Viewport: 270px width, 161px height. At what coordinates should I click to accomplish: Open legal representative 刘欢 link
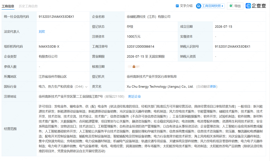point(42,32)
